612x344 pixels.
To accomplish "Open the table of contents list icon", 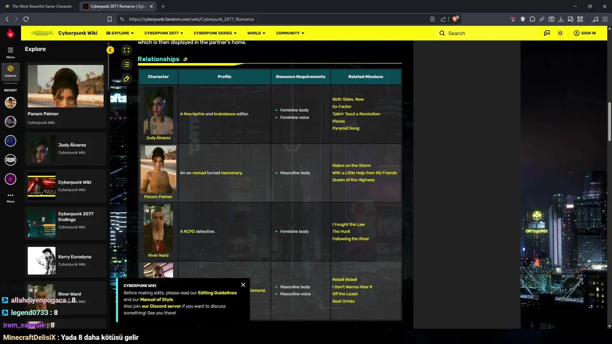I will [126, 64].
